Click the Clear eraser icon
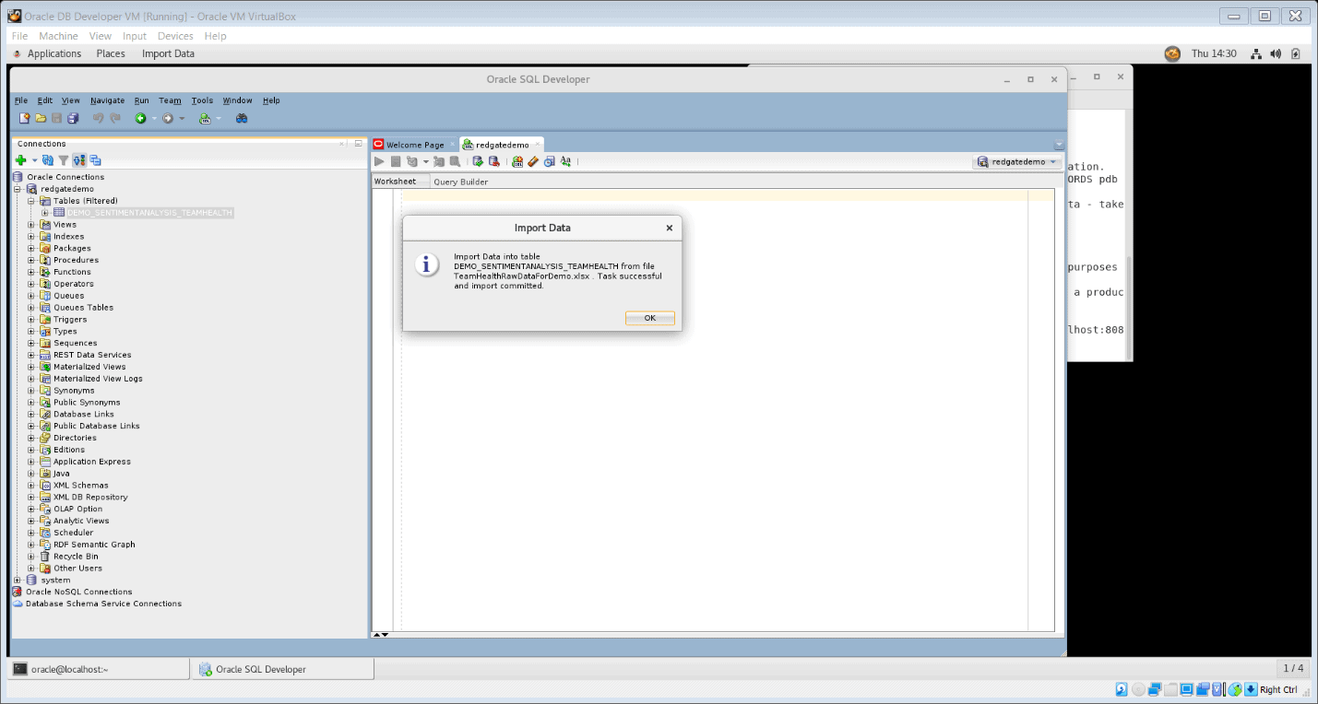The height and width of the screenshot is (704, 1318). [533, 161]
